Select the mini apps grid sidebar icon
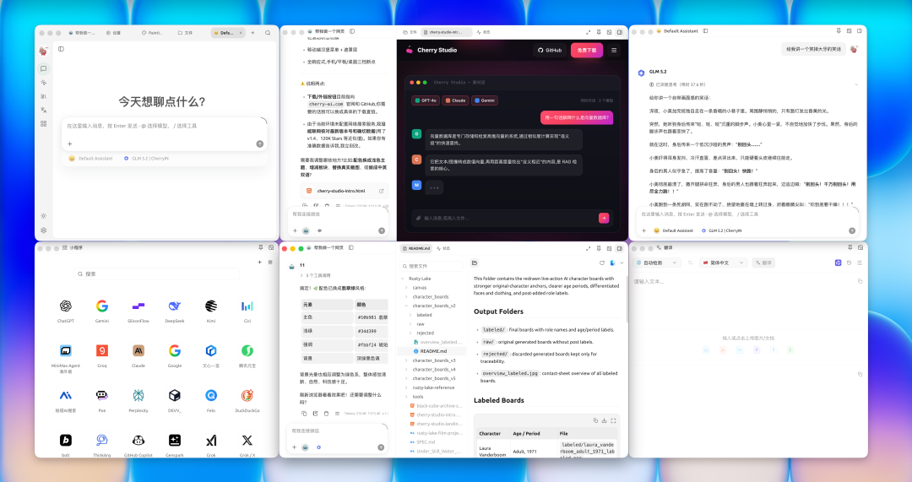The width and height of the screenshot is (912, 482). pyautogui.click(x=44, y=124)
